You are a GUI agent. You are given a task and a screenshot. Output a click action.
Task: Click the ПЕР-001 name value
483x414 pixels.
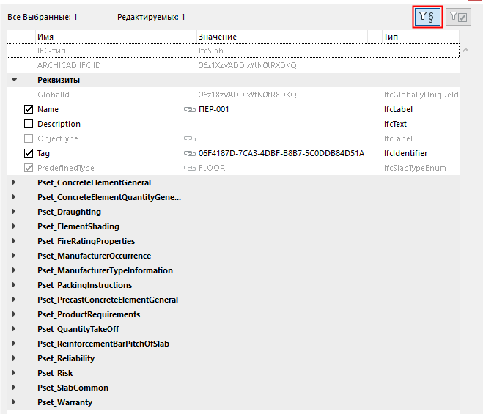[214, 109]
